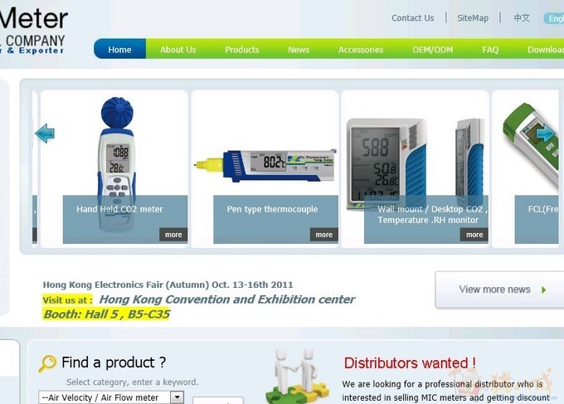564x404 pixels.
Task: Go to the Home tab
Action: click(x=119, y=49)
